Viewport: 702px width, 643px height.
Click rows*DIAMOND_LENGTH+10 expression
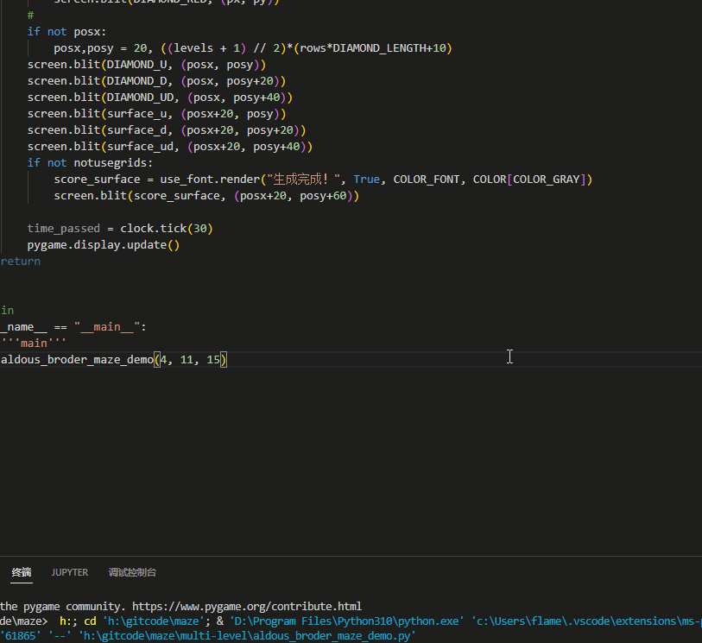tap(372, 48)
